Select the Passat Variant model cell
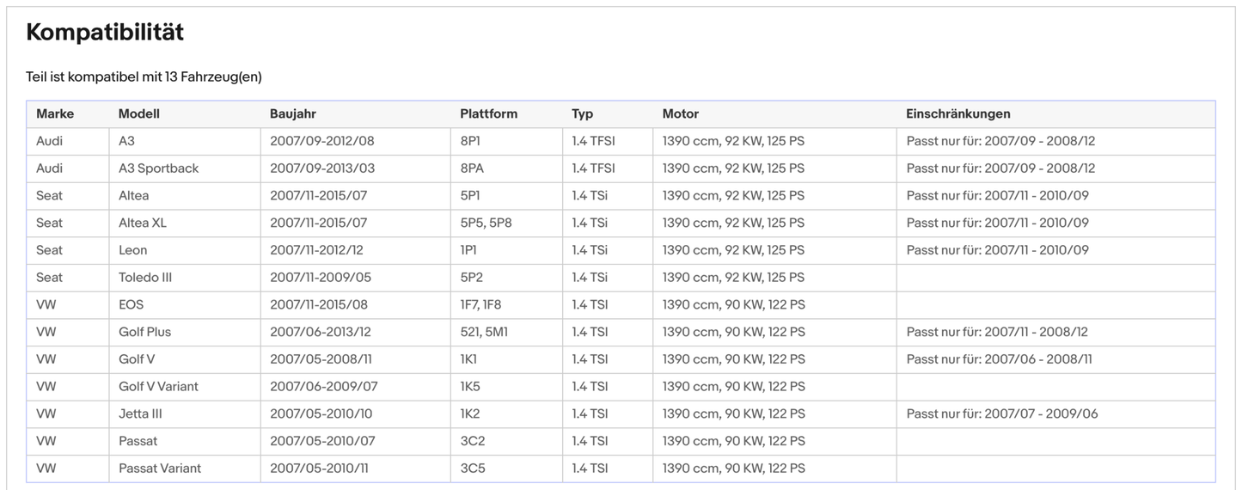 click(x=160, y=469)
